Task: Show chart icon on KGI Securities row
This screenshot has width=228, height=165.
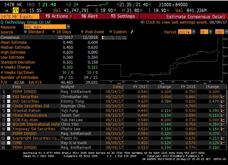Action: point(223,96)
